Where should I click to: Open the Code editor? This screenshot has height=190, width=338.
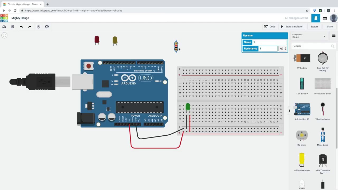[x=270, y=27]
